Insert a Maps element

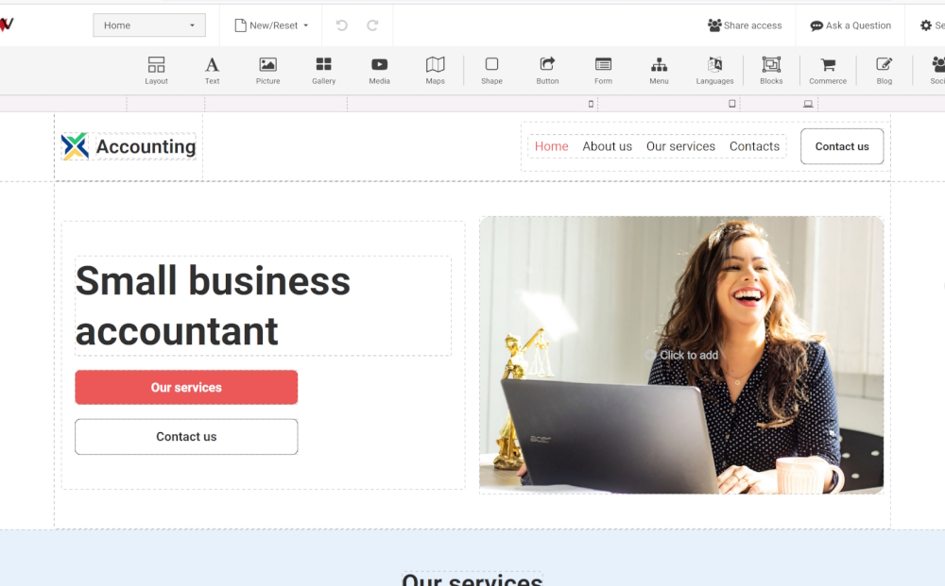point(435,70)
